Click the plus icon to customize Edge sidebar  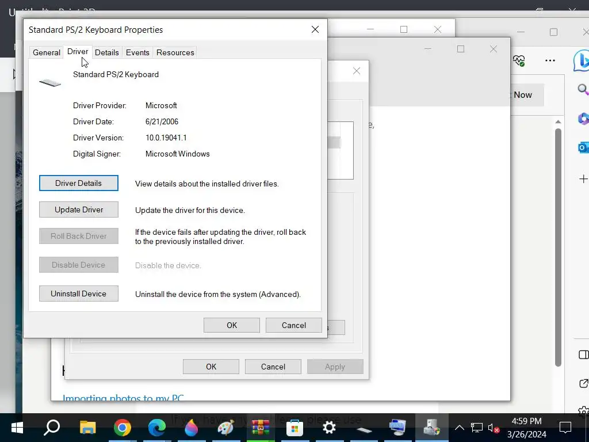[x=583, y=179]
